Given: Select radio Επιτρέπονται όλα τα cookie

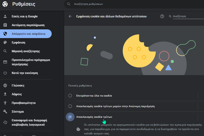Looking at the screenshot, I should (70, 96).
